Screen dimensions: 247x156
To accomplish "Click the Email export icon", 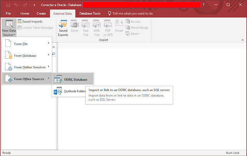I will coord(119,26).
